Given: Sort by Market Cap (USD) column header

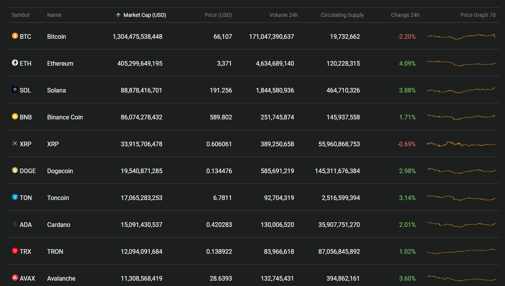Looking at the screenshot, I should coord(144,15).
